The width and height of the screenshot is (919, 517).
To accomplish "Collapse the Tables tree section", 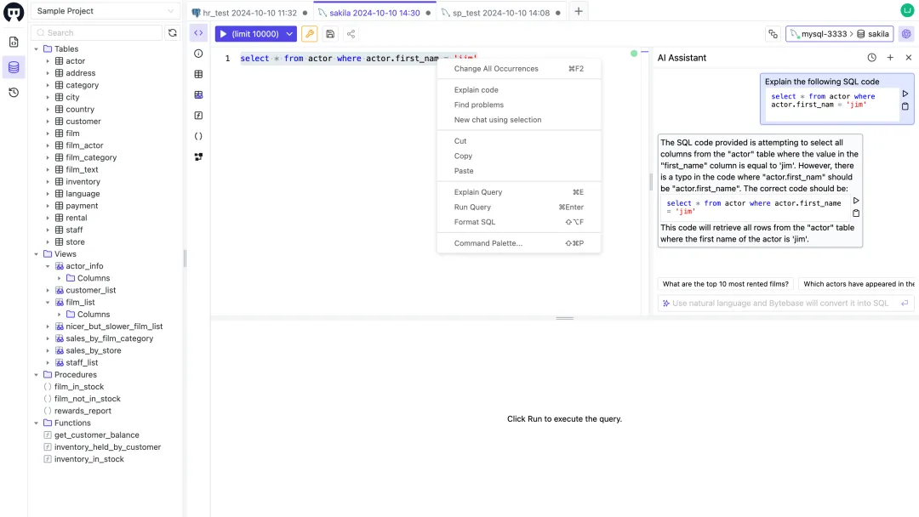I will pos(36,48).
